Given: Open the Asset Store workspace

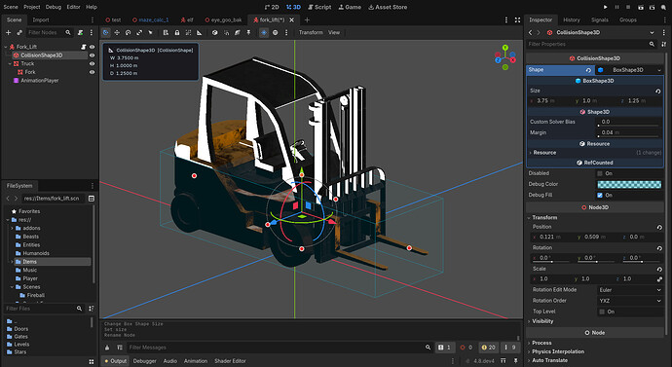Looking at the screenshot, I should pyautogui.click(x=388, y=7).
